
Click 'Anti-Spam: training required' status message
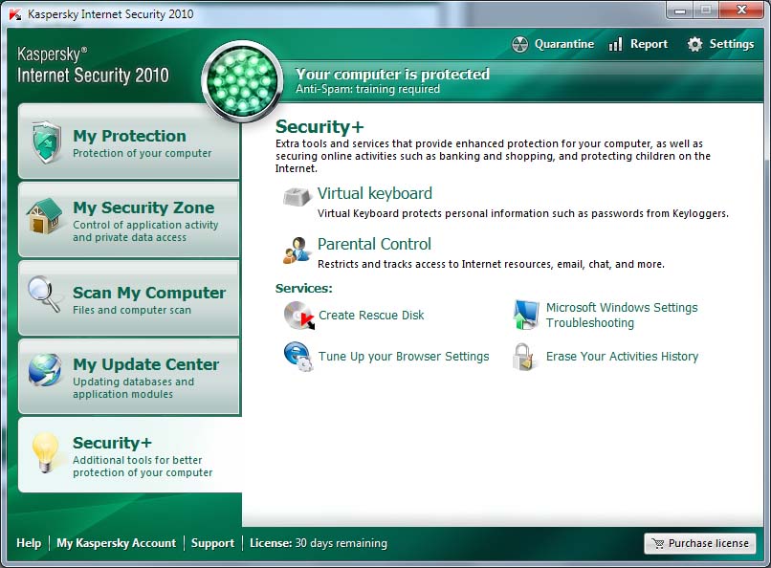pos(367,90)
